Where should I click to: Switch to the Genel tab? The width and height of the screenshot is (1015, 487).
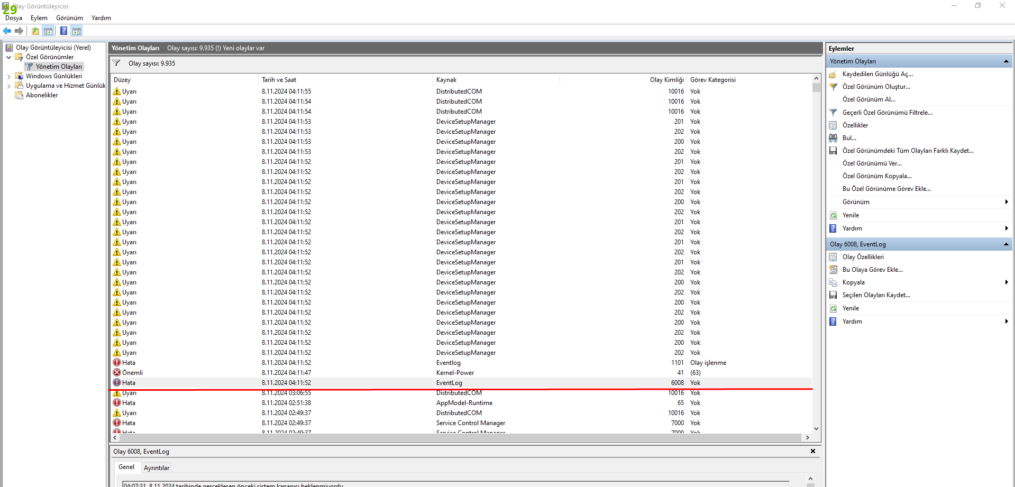pyautogui.click(x=126, y=467)
